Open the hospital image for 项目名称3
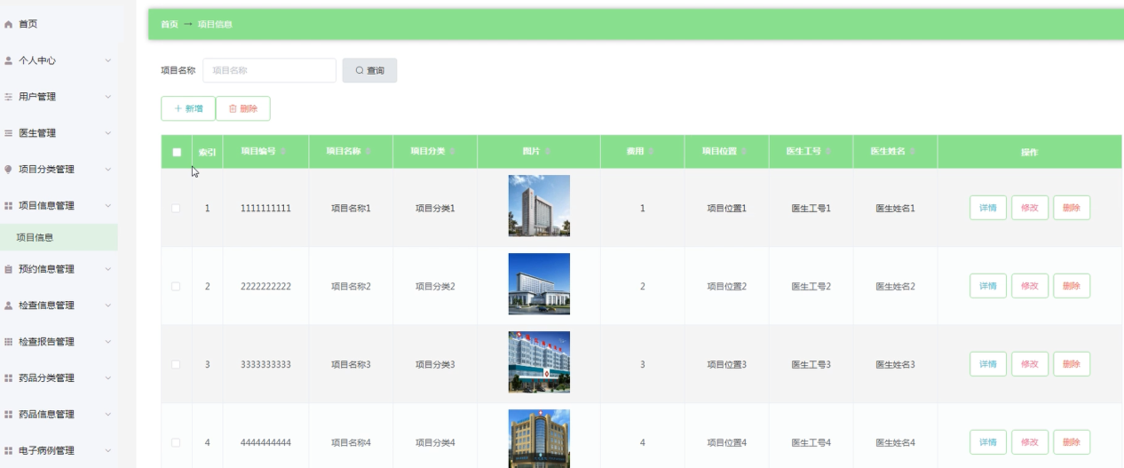 pos(539,362)
